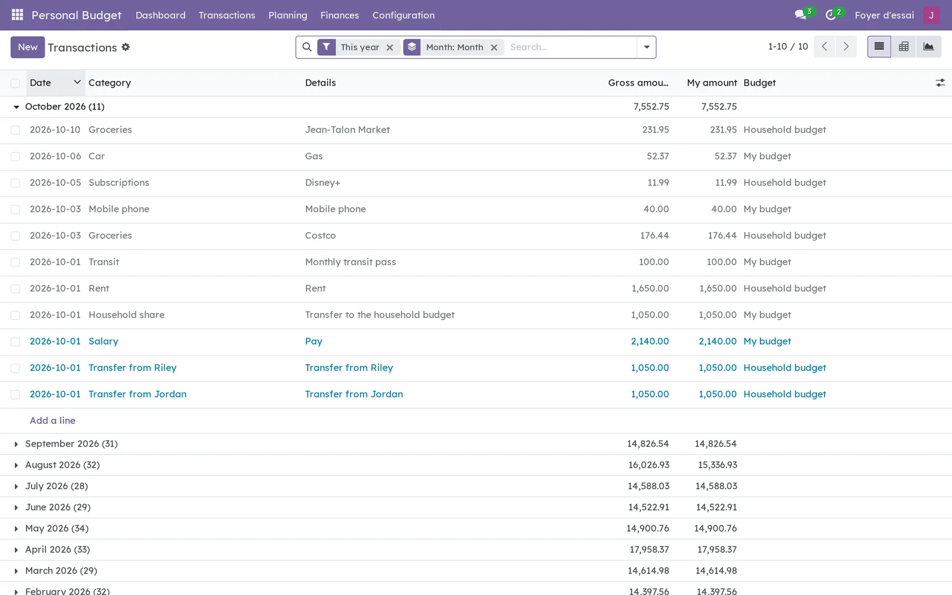Switch to pivot table view
Screen dimensions: 952x595
[903, 46]
